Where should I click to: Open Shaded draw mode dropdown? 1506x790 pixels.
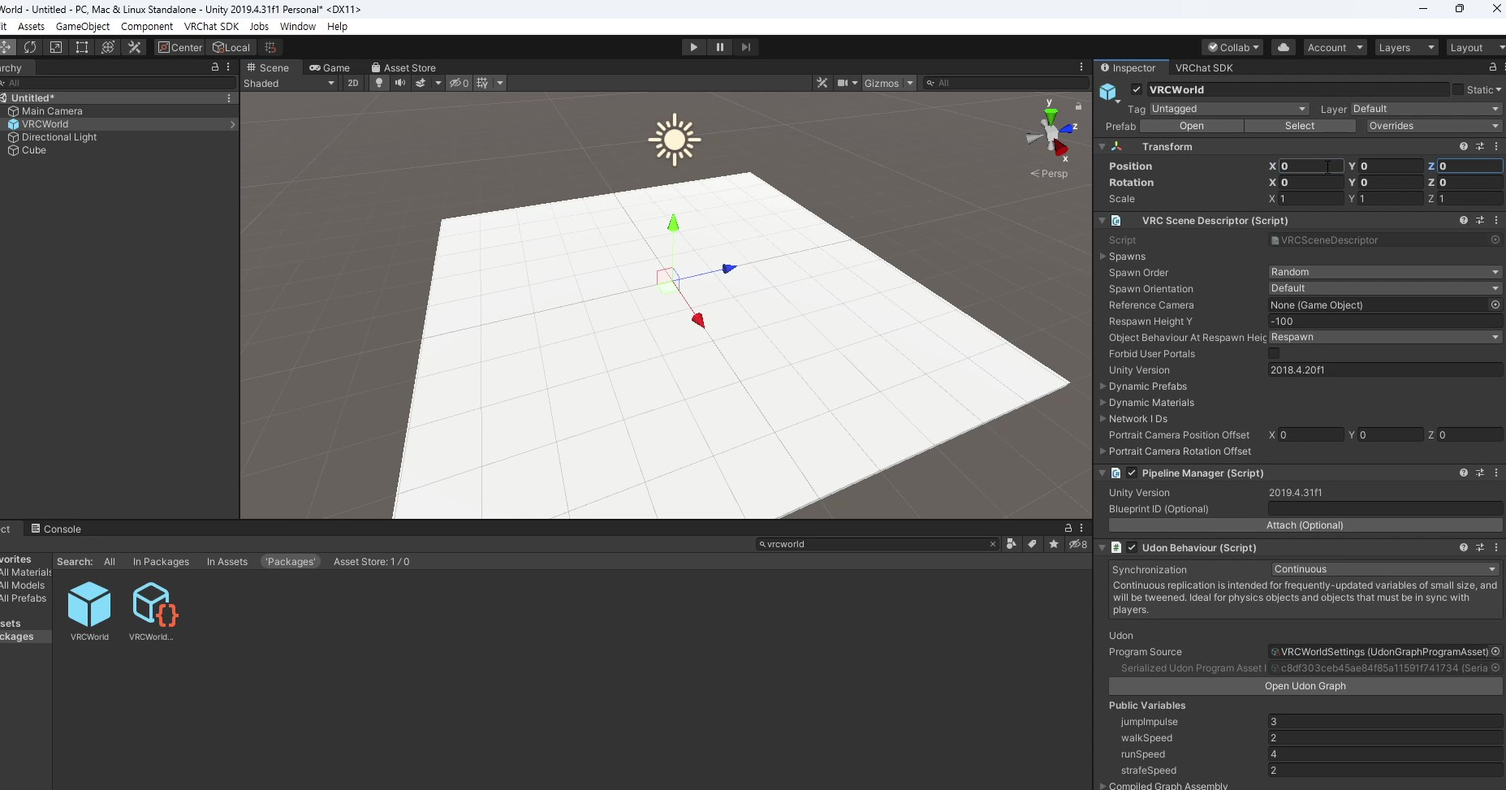point(289,83)
